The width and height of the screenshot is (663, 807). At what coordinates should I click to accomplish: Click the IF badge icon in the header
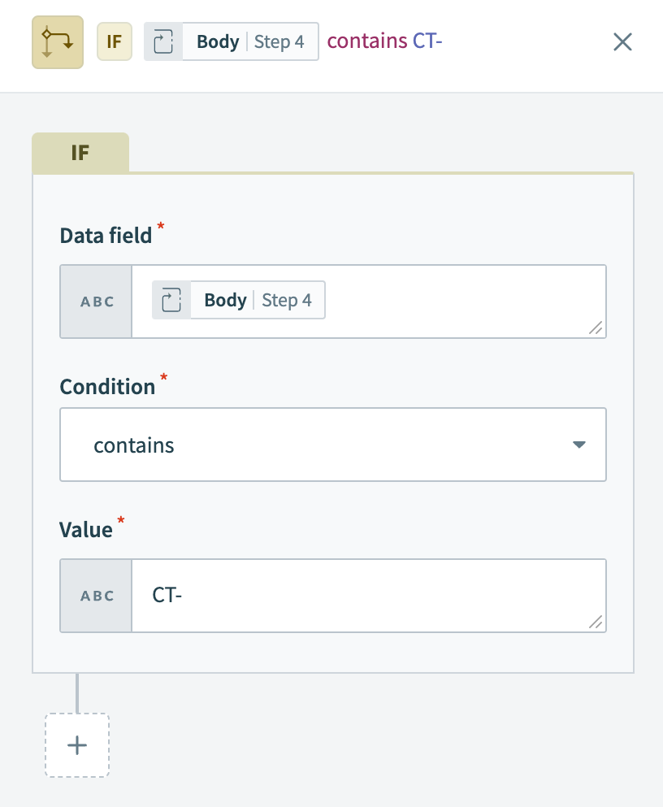pos(114,41)
